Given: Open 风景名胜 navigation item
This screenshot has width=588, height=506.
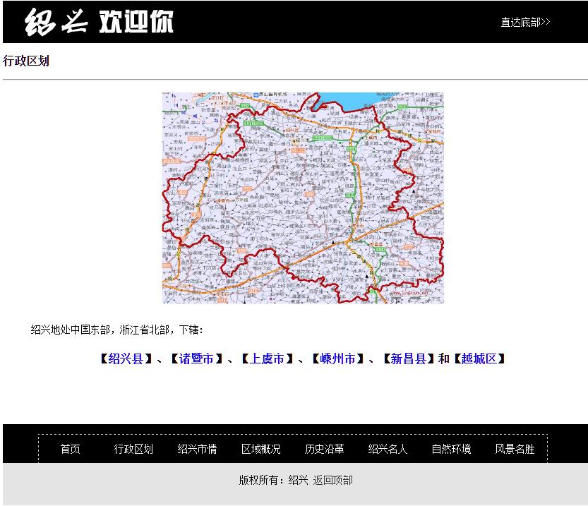Looking at the screenshot, I should pos(515,449).
